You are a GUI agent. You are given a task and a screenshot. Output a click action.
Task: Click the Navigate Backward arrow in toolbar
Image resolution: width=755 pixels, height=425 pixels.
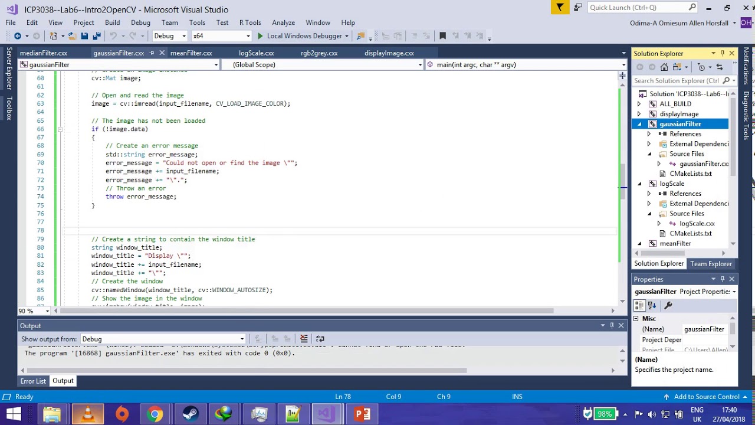[x=18, y=36]
